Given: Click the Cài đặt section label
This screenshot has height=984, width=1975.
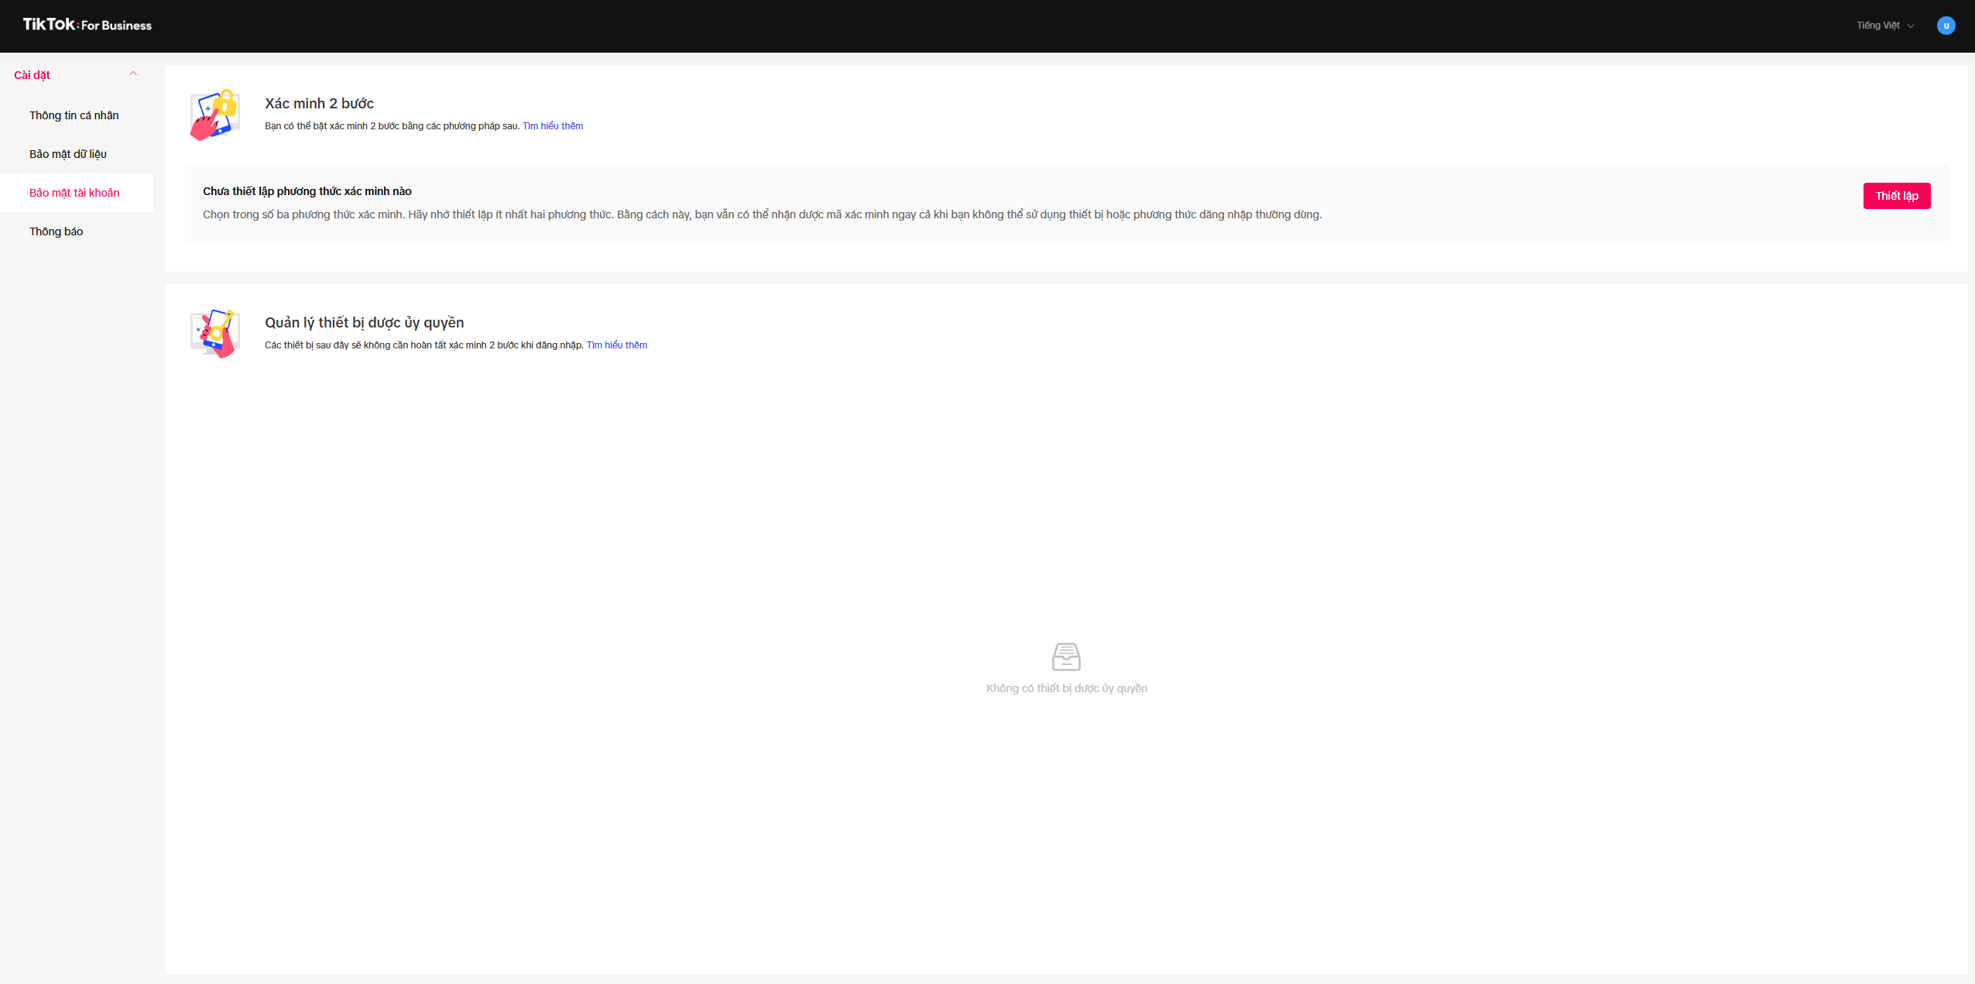Looking at the screenshot, I should (32, 75).
